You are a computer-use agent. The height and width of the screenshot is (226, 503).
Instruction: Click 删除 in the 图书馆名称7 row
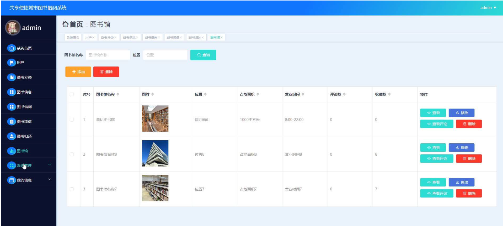469,193
